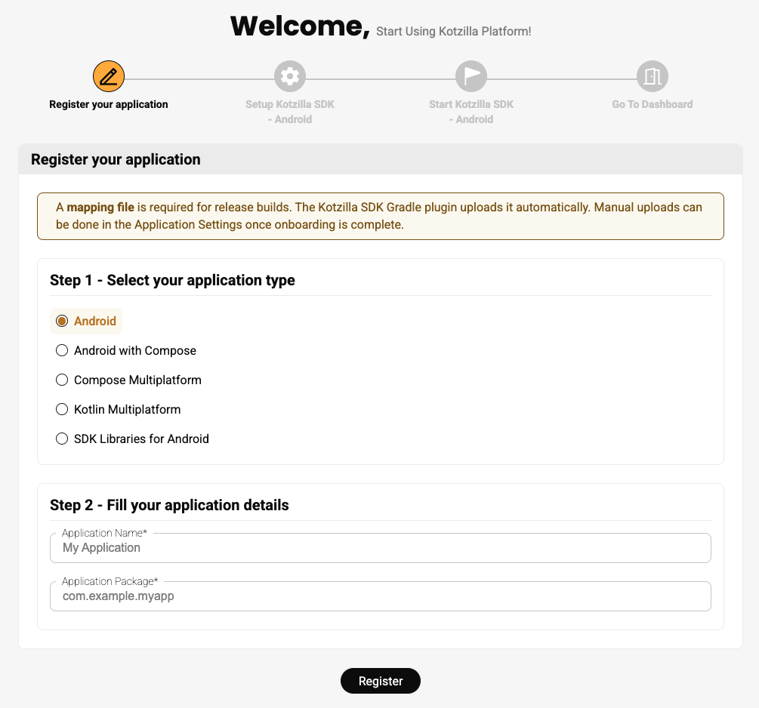Focus the Application Name input field
Screen dimensions: 759x708
click(x=381, y=548)
